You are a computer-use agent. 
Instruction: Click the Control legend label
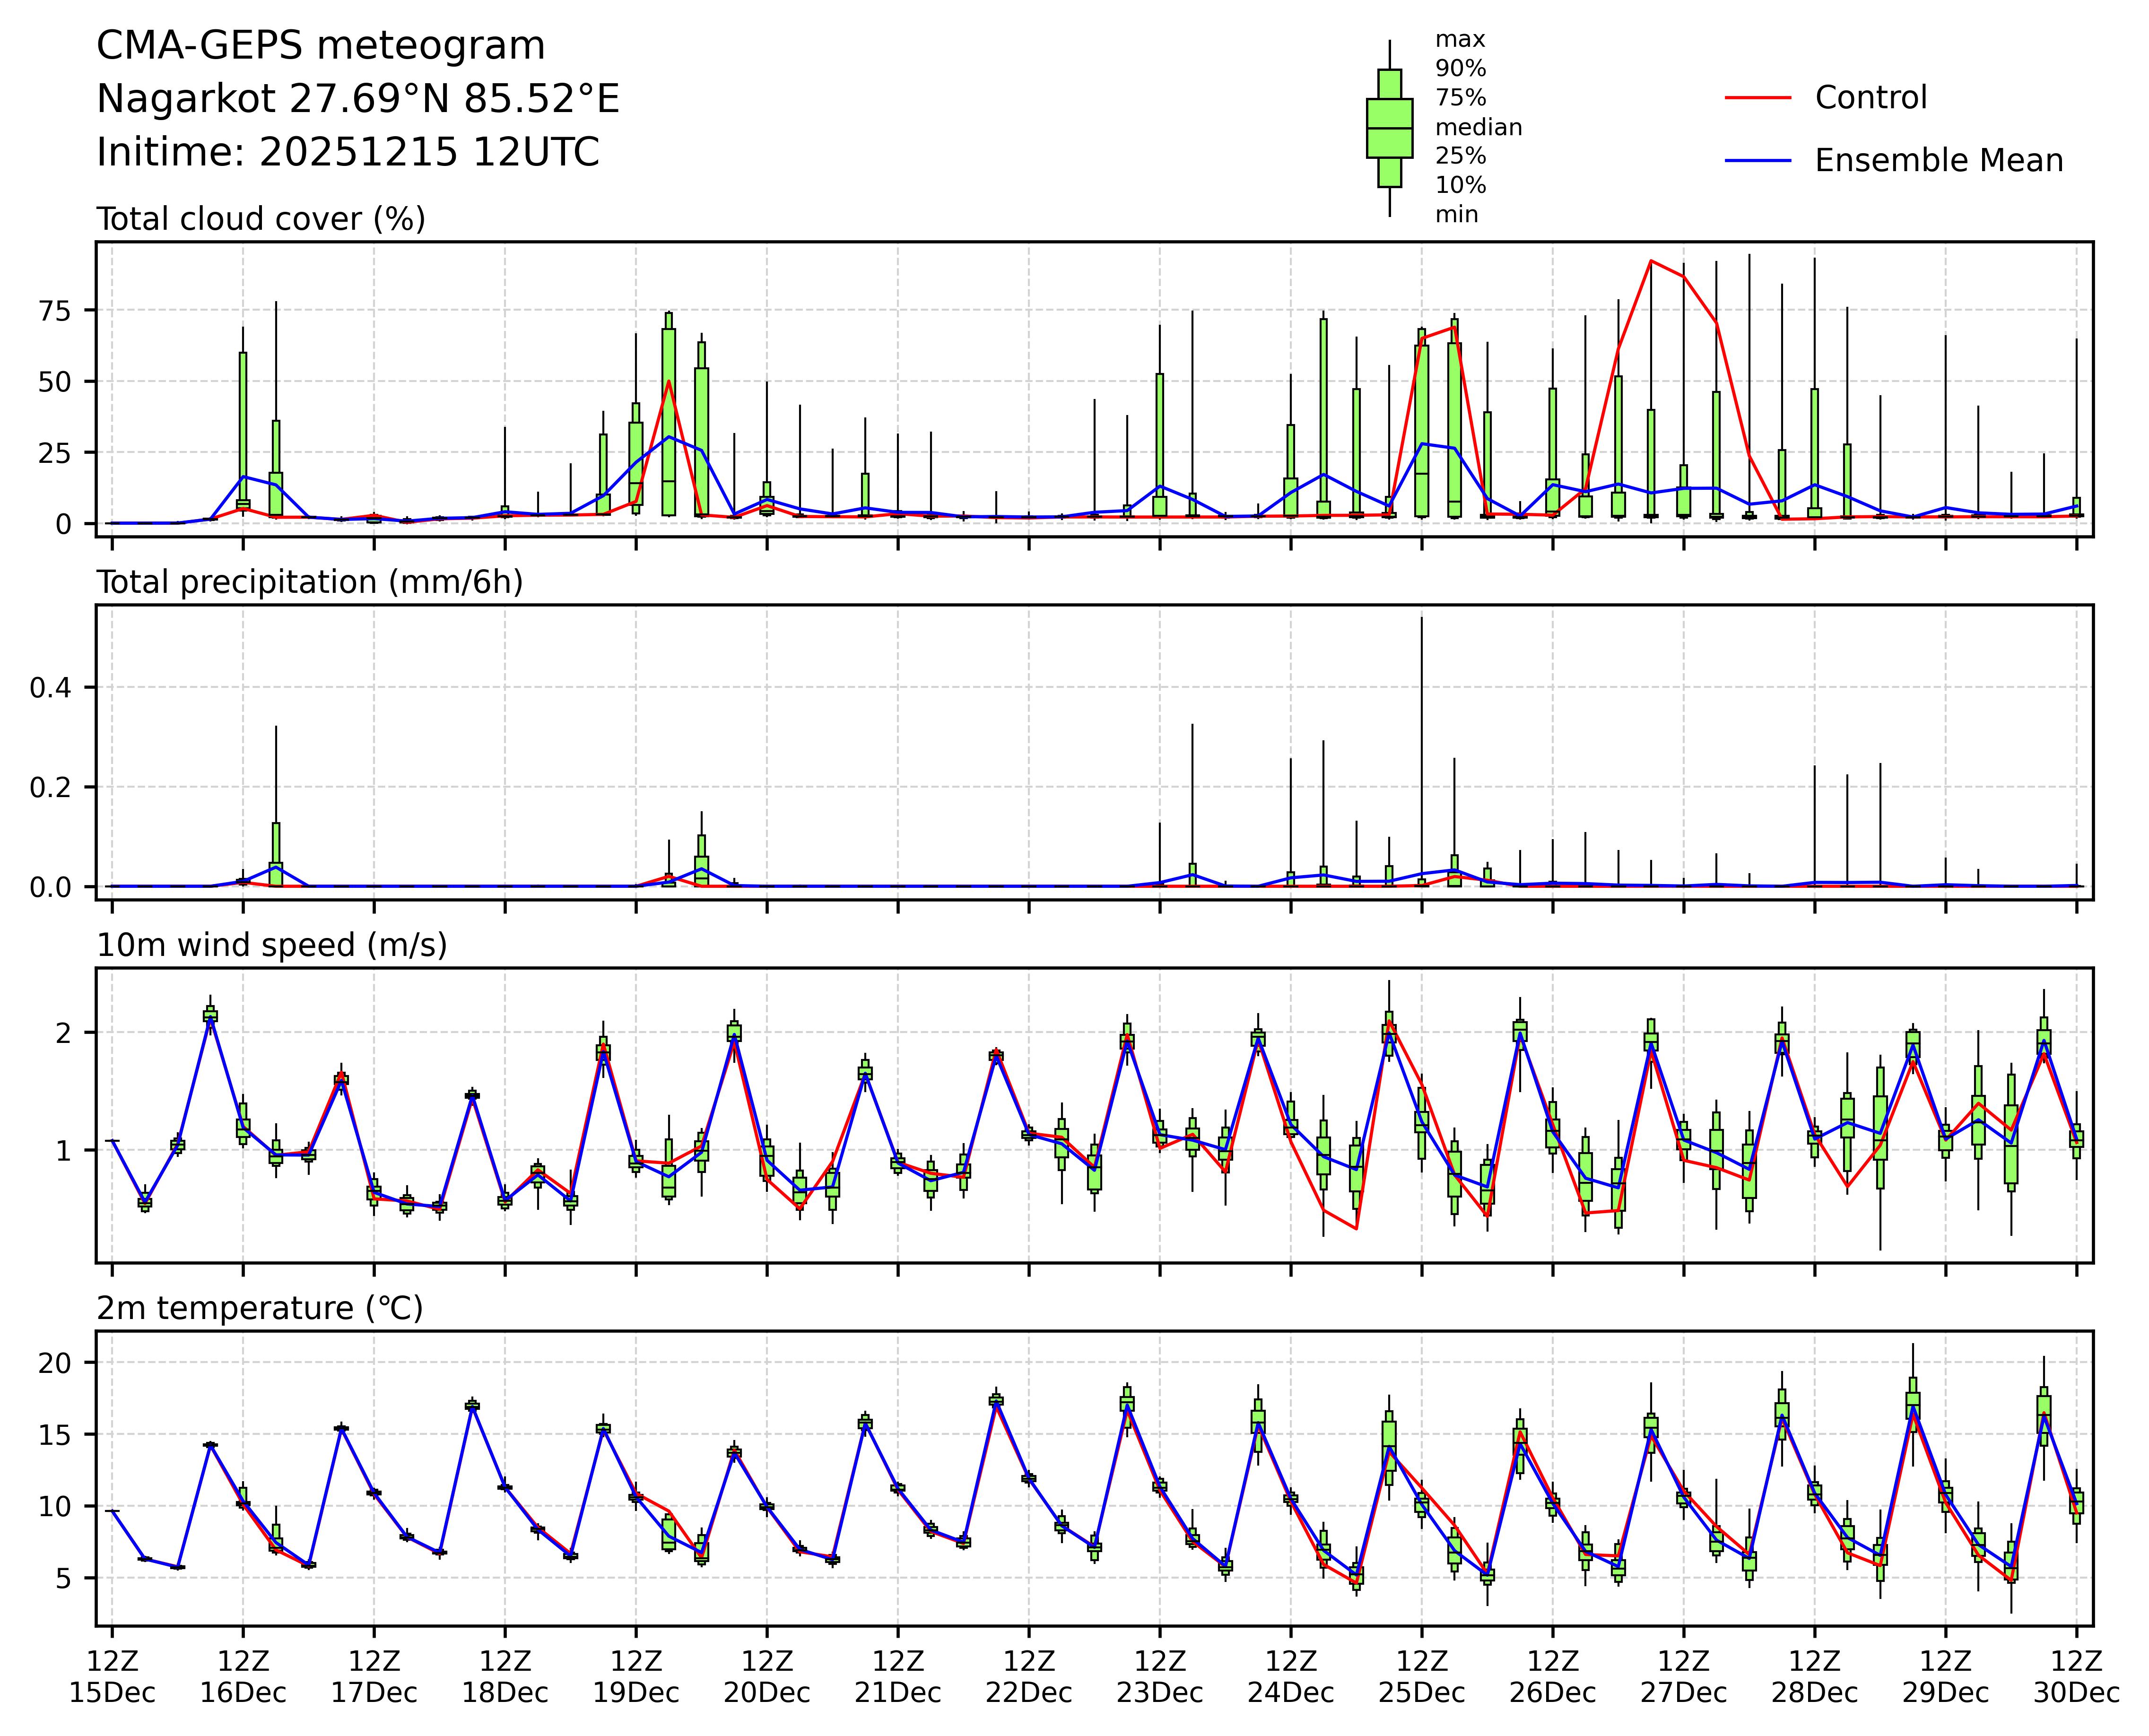coord(1870,98)
